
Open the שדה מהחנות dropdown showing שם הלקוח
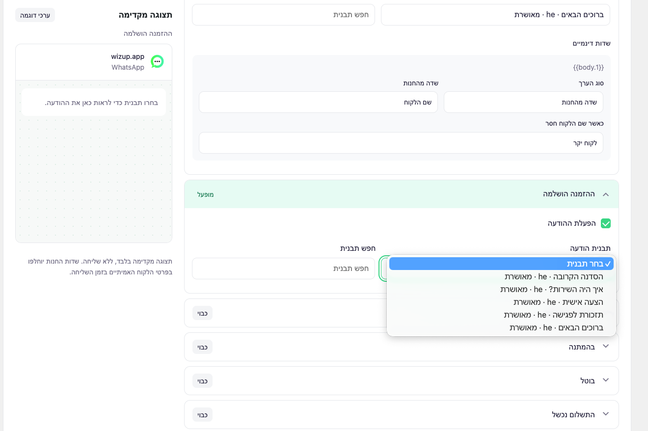318,102
